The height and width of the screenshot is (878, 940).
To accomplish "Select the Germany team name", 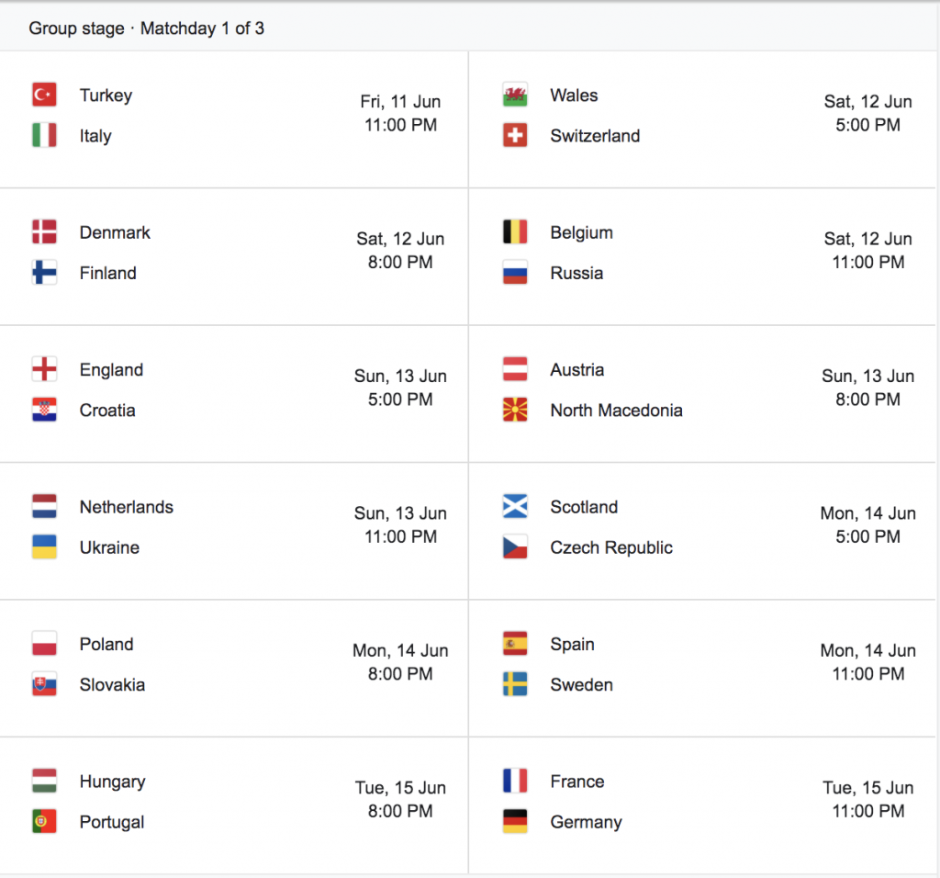I will (x=587, y=822).
